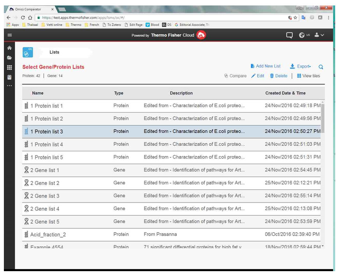Open a new browser tab
Viewport: 341px width, 277px height.
click(62, 9)
